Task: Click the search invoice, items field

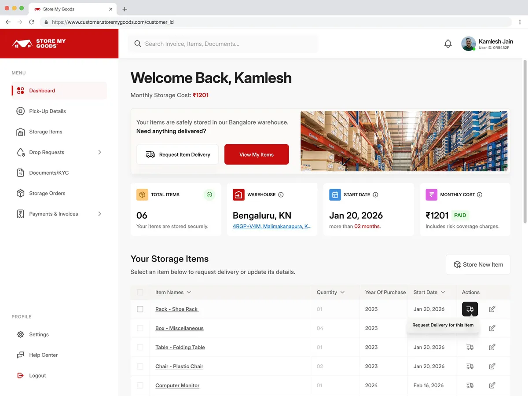Action: click(x=223, y=44)
